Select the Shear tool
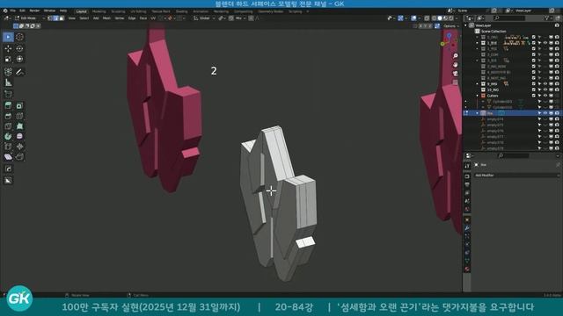 click(8, 157)
